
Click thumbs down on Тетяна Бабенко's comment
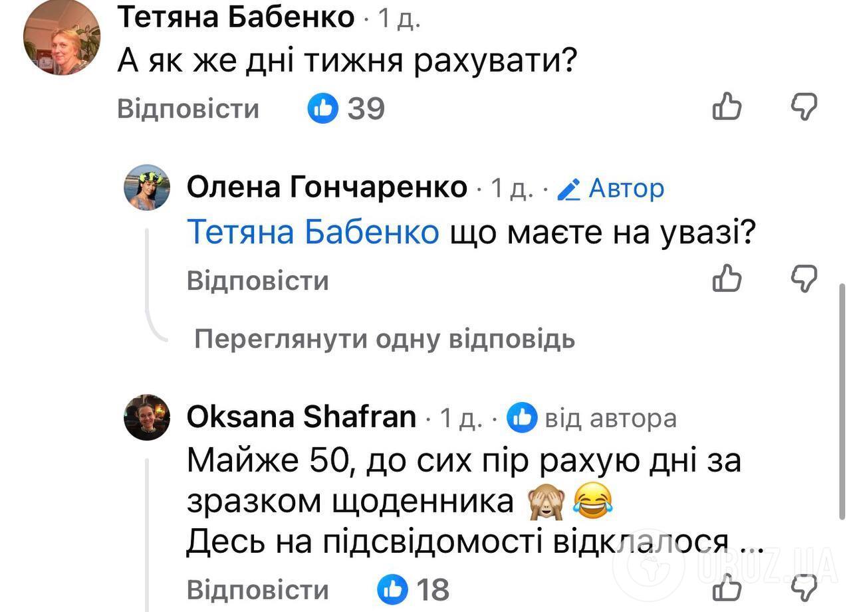[804, 106]
